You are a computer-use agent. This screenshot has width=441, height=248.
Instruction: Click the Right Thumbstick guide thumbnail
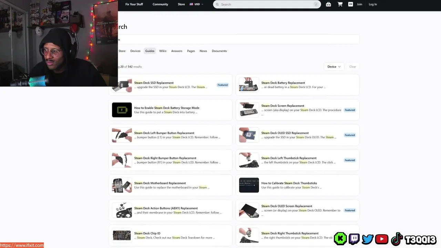249,235
